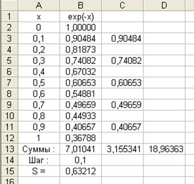
Task: Select cell A9 with value 0,7
Action: pyautogui.click(x=39, y=105)
